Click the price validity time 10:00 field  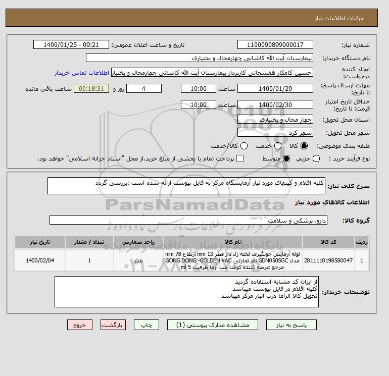click(x=199, y=104)
